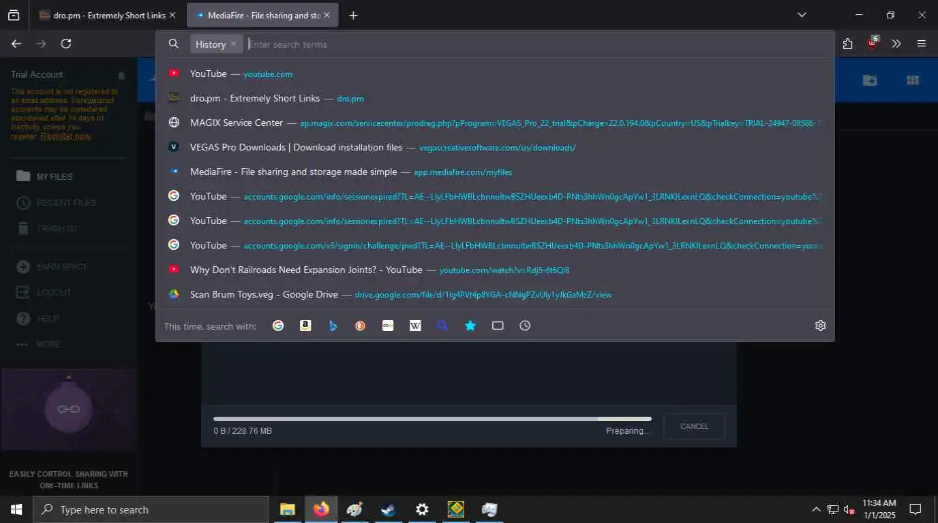Viewport: 938px width, 523px height.
Task: Open the MAGIX Service Center history result
Action: click(494, 123)
